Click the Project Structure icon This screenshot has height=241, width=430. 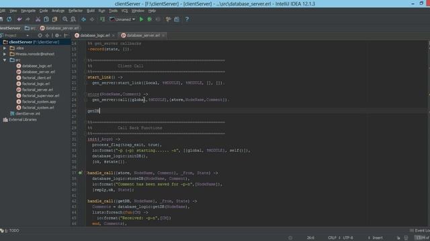(177, 19)
